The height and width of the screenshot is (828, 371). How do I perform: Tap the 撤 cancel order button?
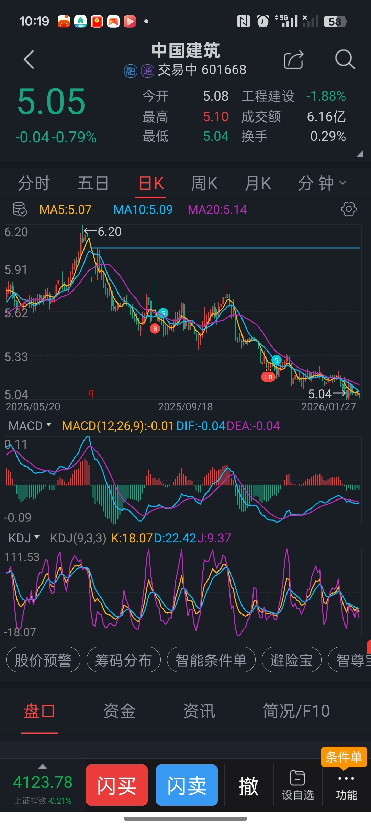(x=248, y=786)
